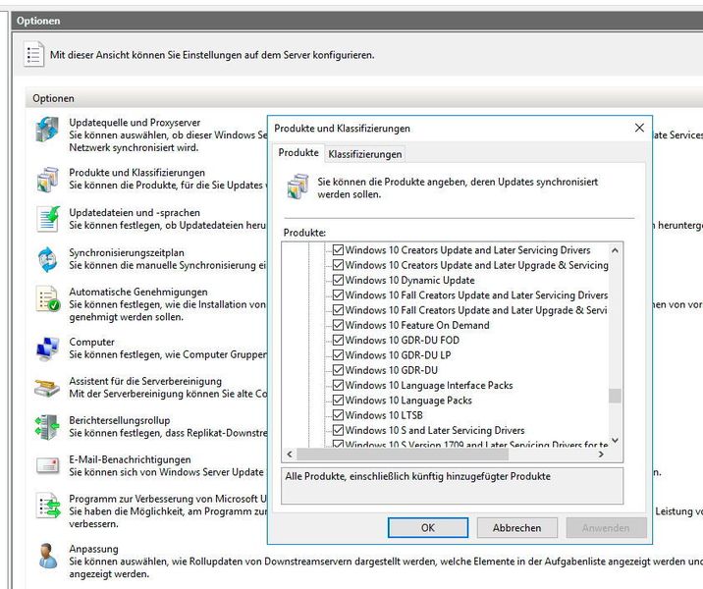Click the list icon in Optionen header
703x589 pixels.
[34, 54]
